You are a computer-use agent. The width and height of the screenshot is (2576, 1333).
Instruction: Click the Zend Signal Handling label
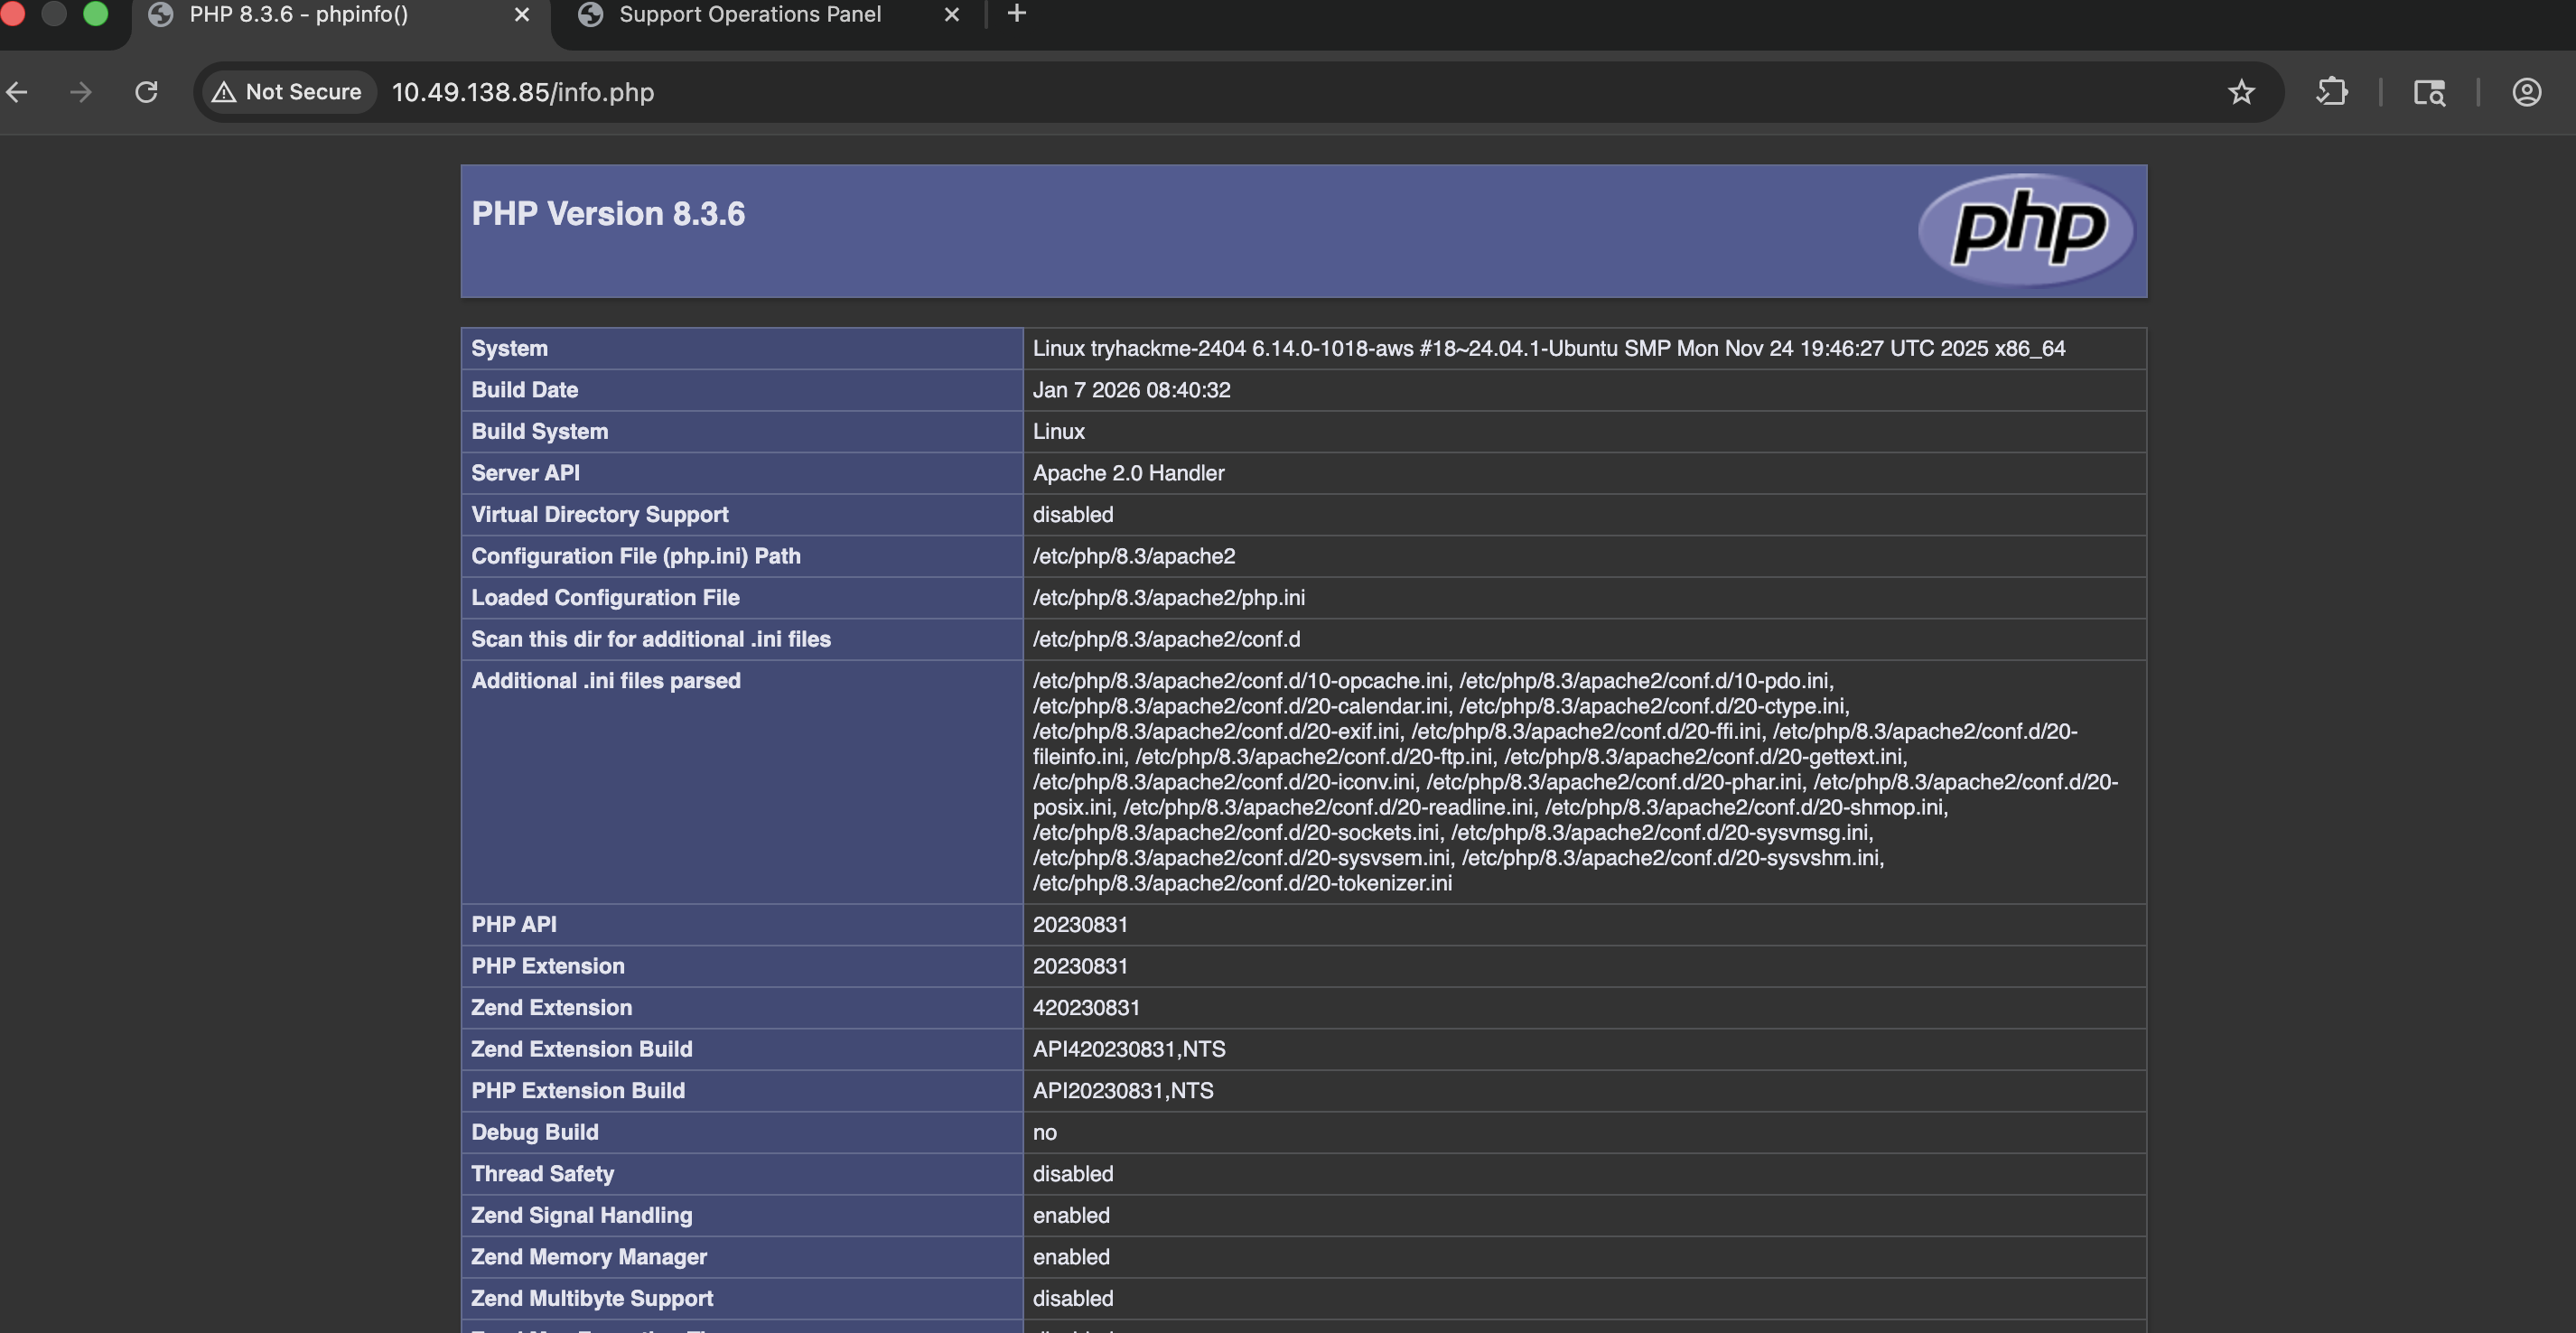(581, 1215)
